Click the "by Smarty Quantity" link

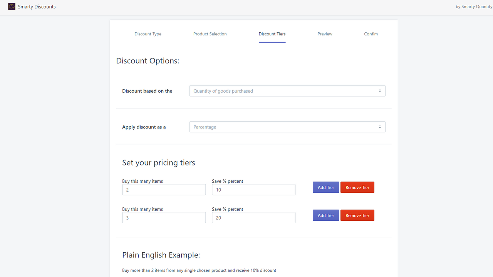[x=473, y=7]
